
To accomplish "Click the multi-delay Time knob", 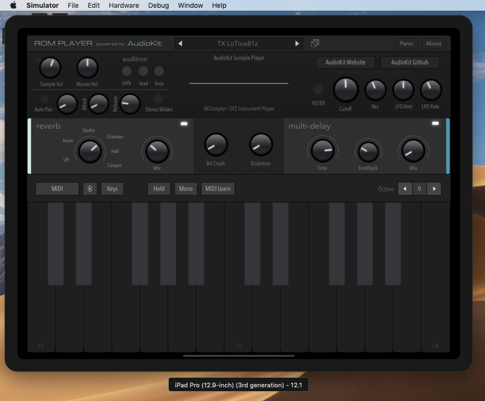I will pos(322,151).
